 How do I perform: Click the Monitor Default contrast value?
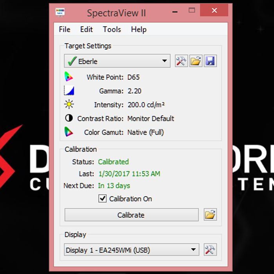[x=151, y=119]
